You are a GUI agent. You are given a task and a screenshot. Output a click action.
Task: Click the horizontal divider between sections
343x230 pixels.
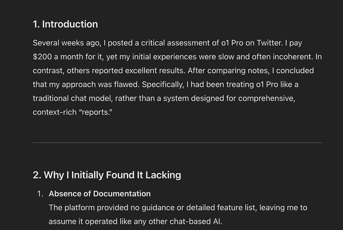tap(177, 143)
